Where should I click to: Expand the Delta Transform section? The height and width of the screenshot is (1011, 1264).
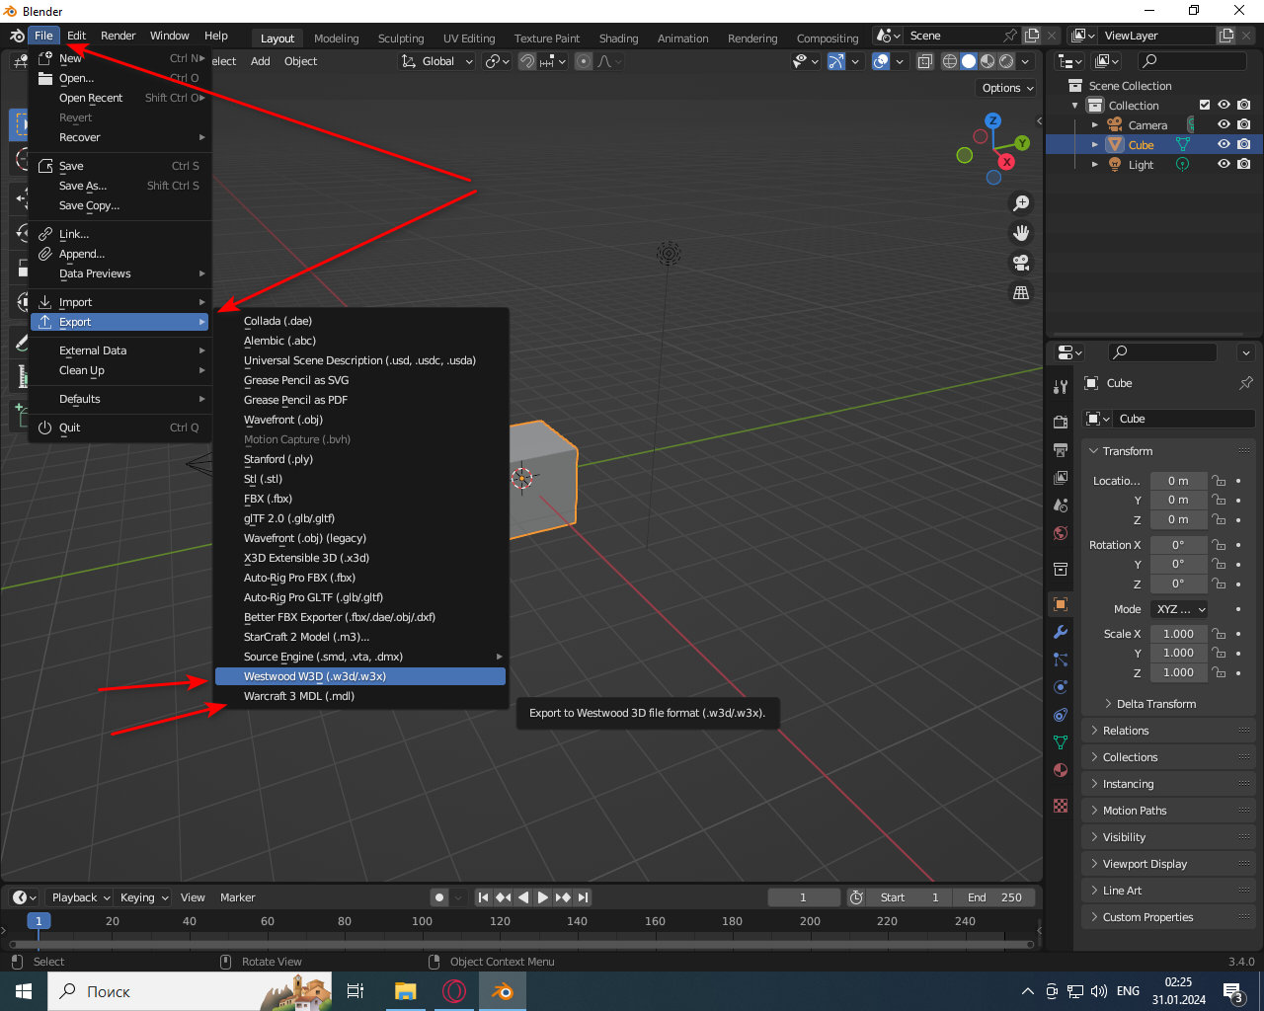[1155, 704]
